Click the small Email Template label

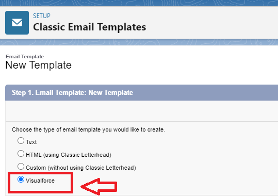click(25, 56)
